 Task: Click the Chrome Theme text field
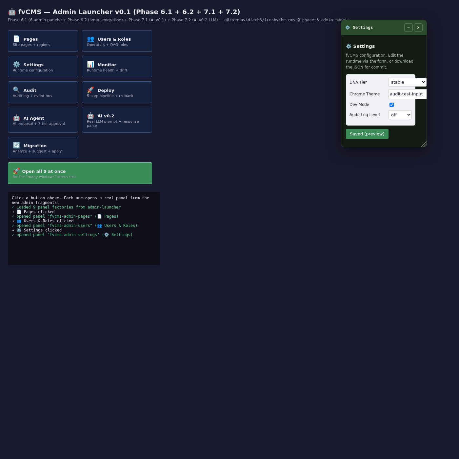tap(407, 94)
